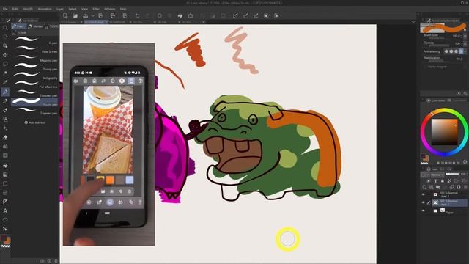Select the Correct line tool

pyautogui.click(x=5, y=229)
